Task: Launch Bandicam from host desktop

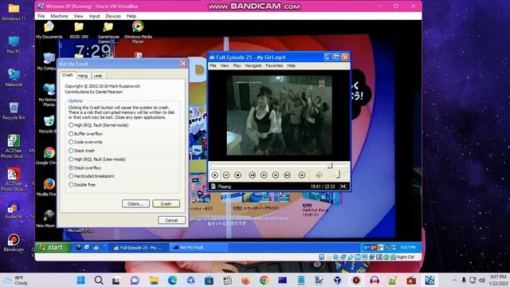Action: (x=14, y=243)
